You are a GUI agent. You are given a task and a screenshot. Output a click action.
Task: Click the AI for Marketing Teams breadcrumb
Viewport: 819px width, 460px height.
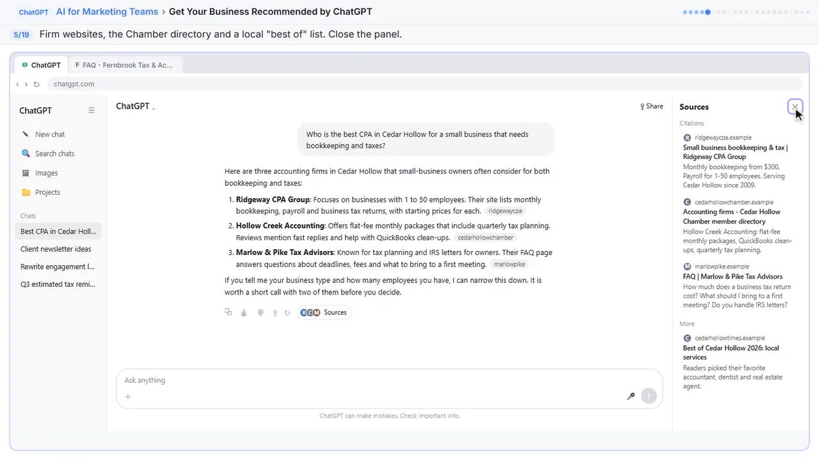[x=107, y=11]
